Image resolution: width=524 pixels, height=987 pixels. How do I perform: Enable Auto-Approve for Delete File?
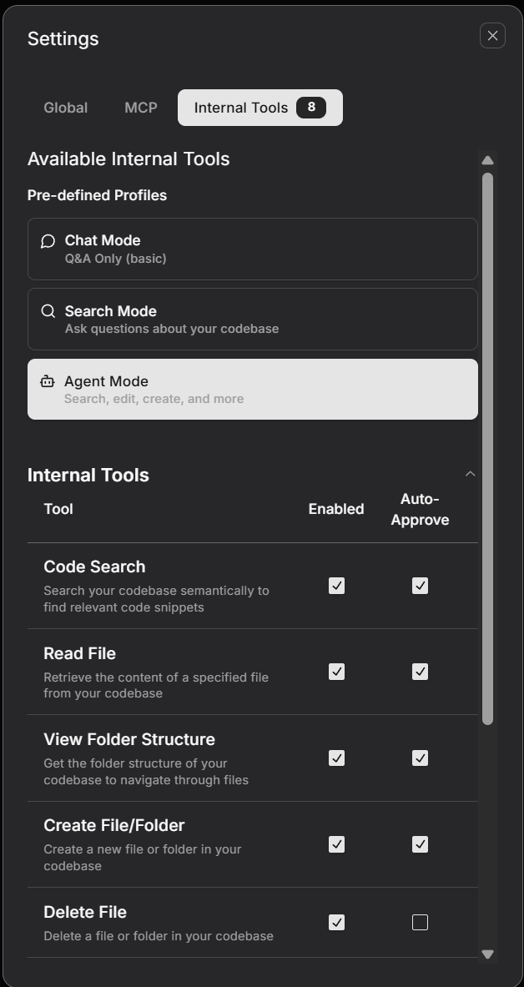pos(420,922)
